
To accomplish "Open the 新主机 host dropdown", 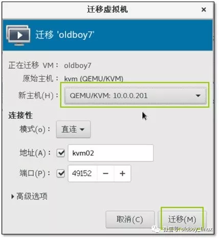I will click(x=135, y=96).
